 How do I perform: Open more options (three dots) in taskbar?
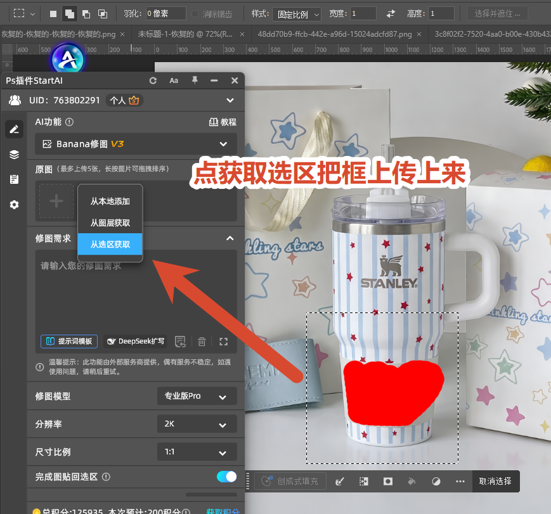point(460,481)
